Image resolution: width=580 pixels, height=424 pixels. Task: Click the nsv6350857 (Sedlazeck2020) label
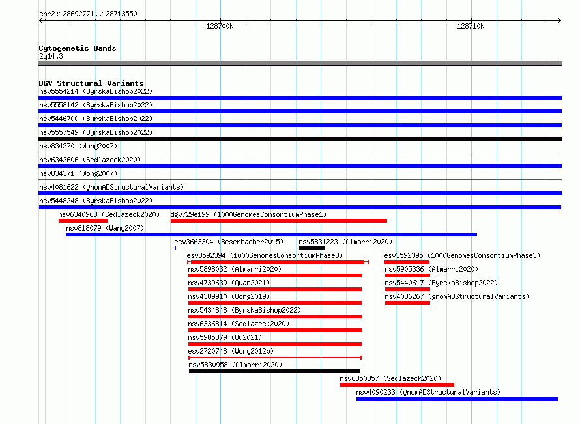[x=390, y=378]
